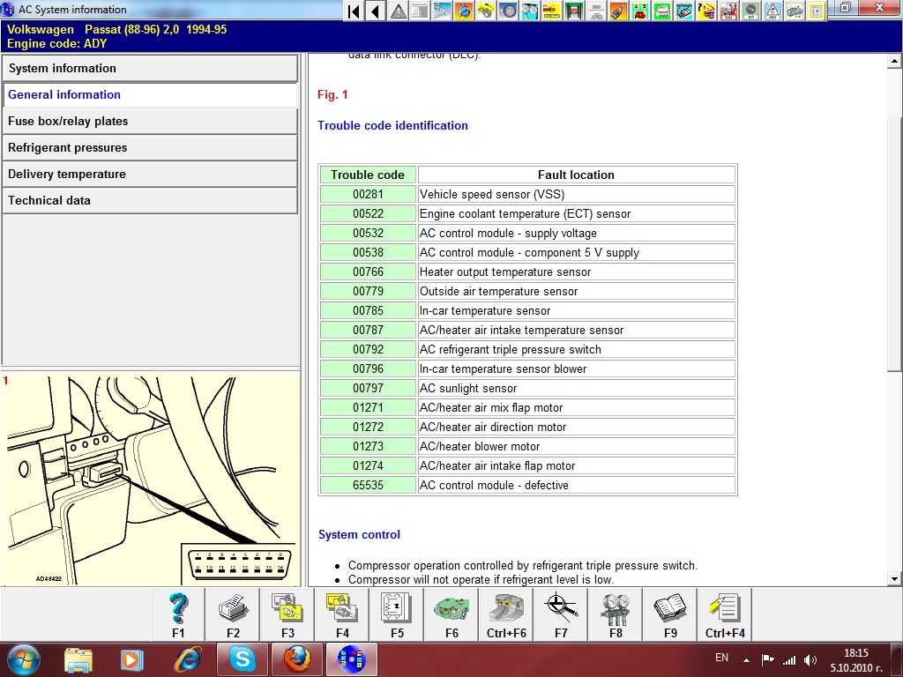Click the warning triangle icon in top toolbar
This screenshot has width=903, height=677.
pyautogui.click(x=399, y=11)
